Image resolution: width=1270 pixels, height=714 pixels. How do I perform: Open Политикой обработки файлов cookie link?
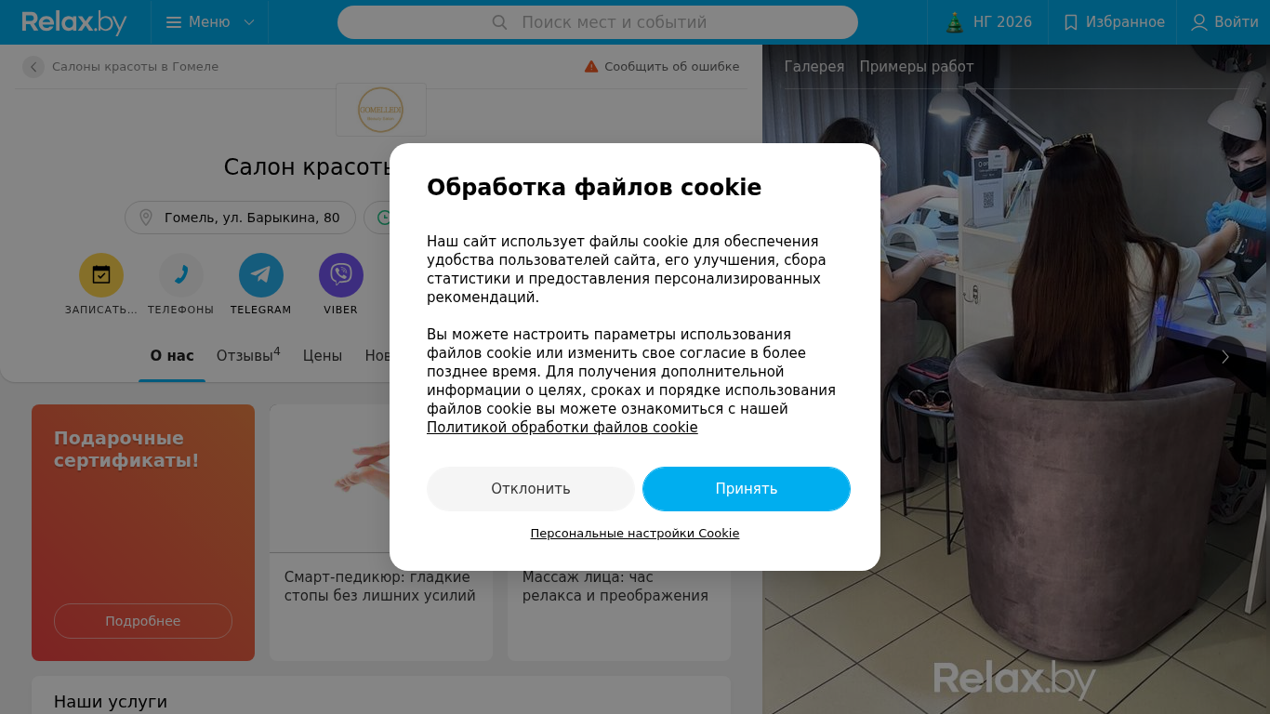point(562,428)
